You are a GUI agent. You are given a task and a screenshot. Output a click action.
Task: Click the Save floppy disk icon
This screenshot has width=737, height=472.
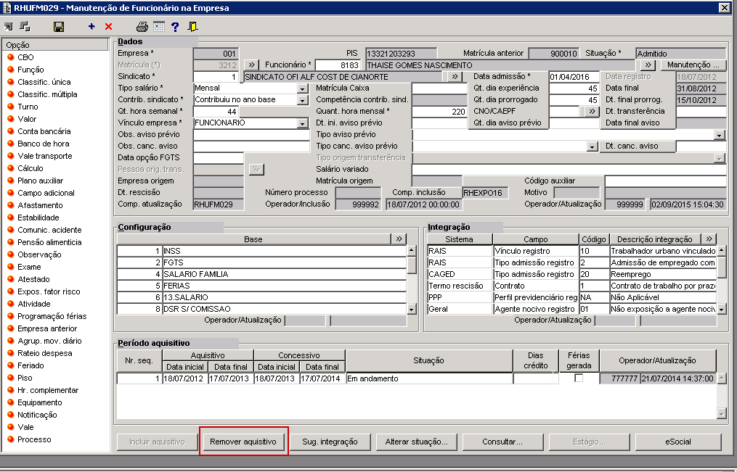coord(59,27)
